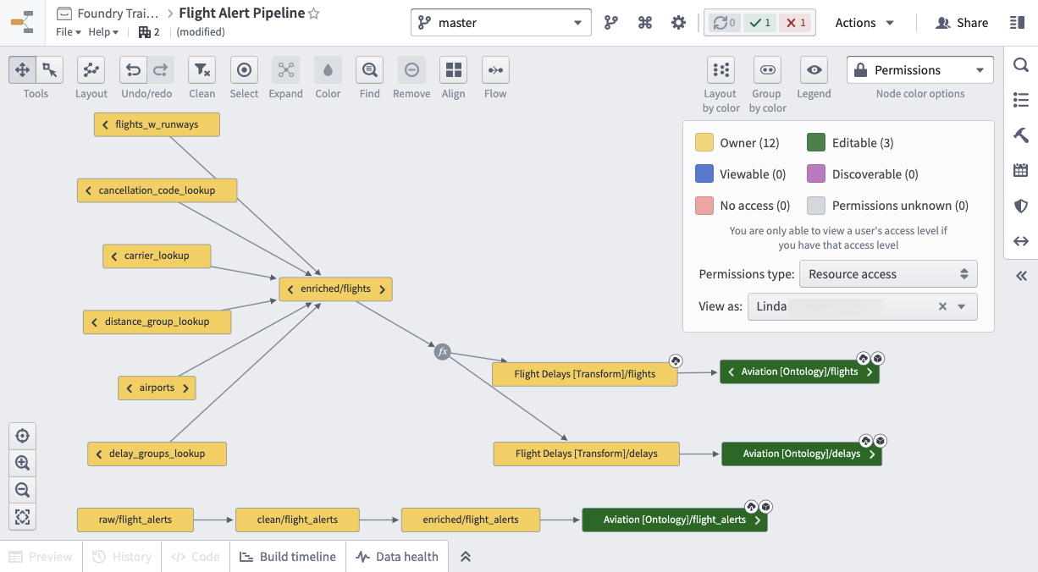Star the Flight Alert Pipeline as favorite
The width and height of the screenshot is (1038, 572).
point(314,14)
